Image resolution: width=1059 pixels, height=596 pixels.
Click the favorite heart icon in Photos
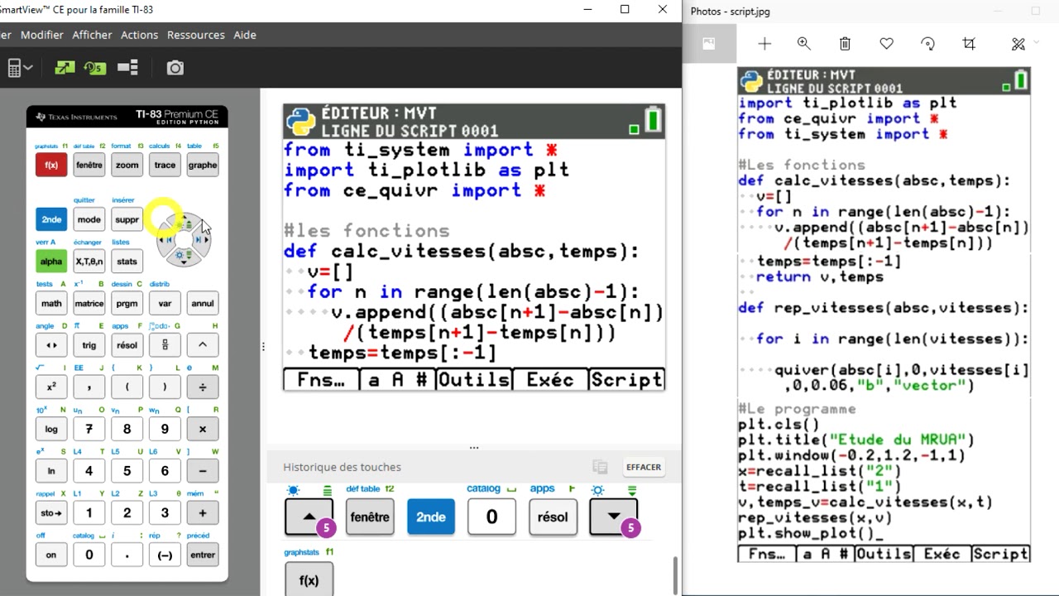(886, 44)
